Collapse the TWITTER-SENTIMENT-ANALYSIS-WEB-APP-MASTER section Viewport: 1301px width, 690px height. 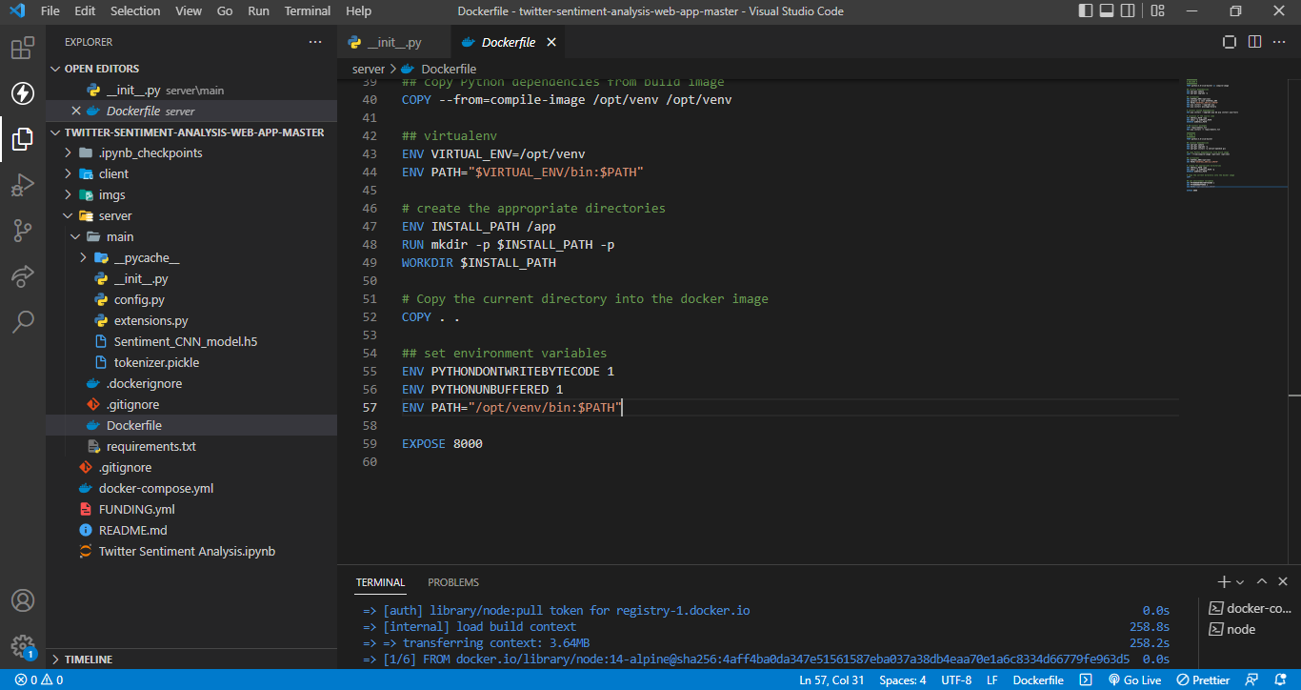click(191, 132)
